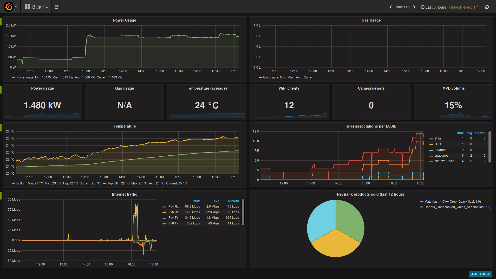Click the Zoom Out button
This screenshot has height=279, width=496.
(402, 7)
